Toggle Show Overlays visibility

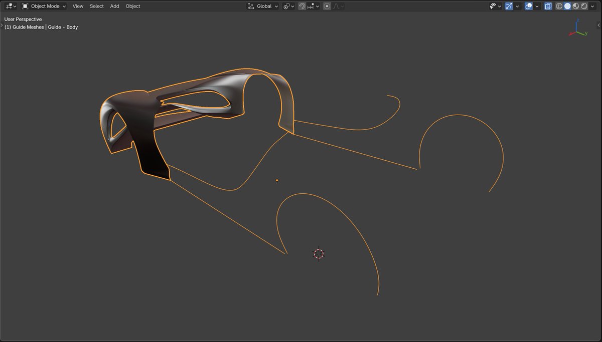pyautogui.click(x=528, y=6)
